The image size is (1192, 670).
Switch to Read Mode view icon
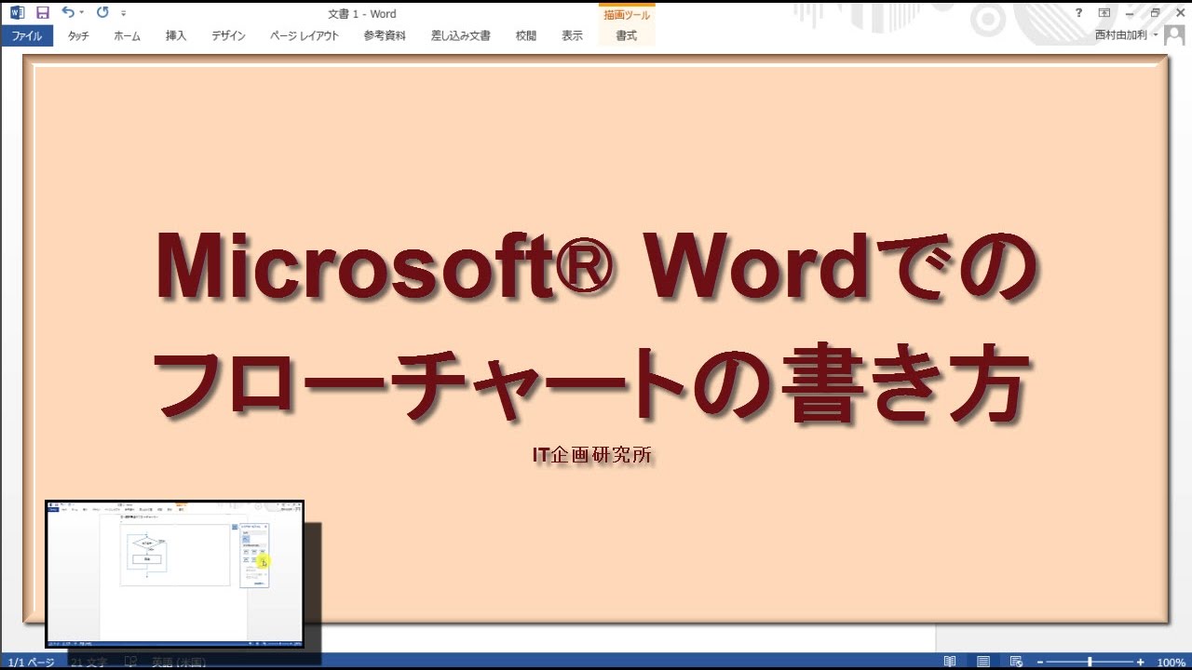(949, 662)
